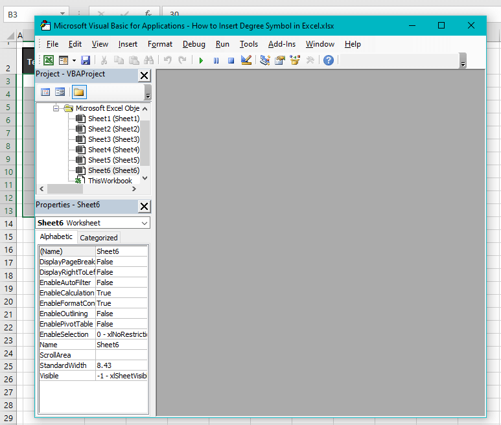Click the DisplayPageBreaks value False

coord(121,262)
